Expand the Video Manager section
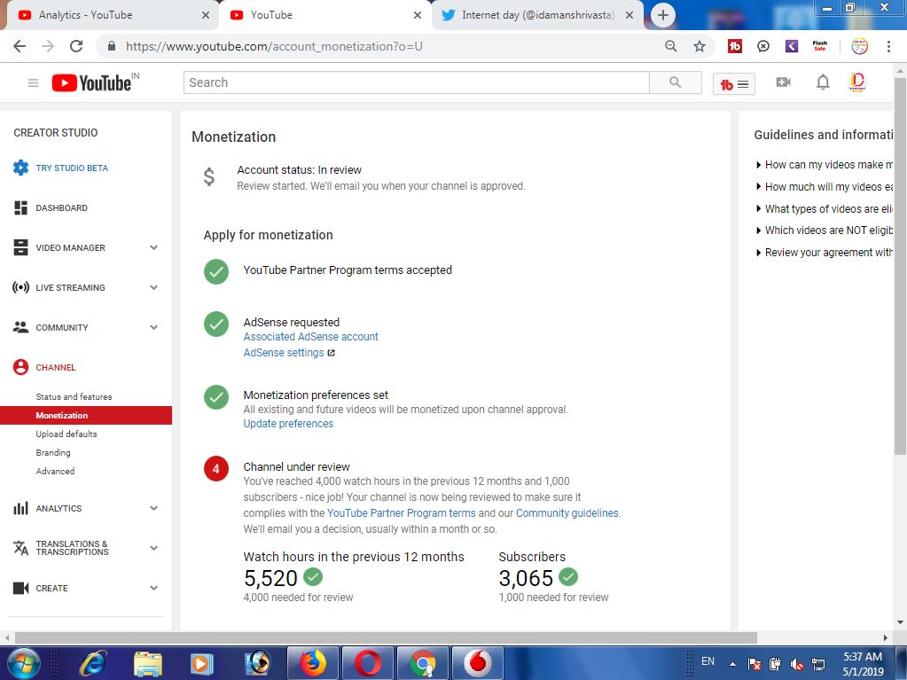 (x=154, y=247)
